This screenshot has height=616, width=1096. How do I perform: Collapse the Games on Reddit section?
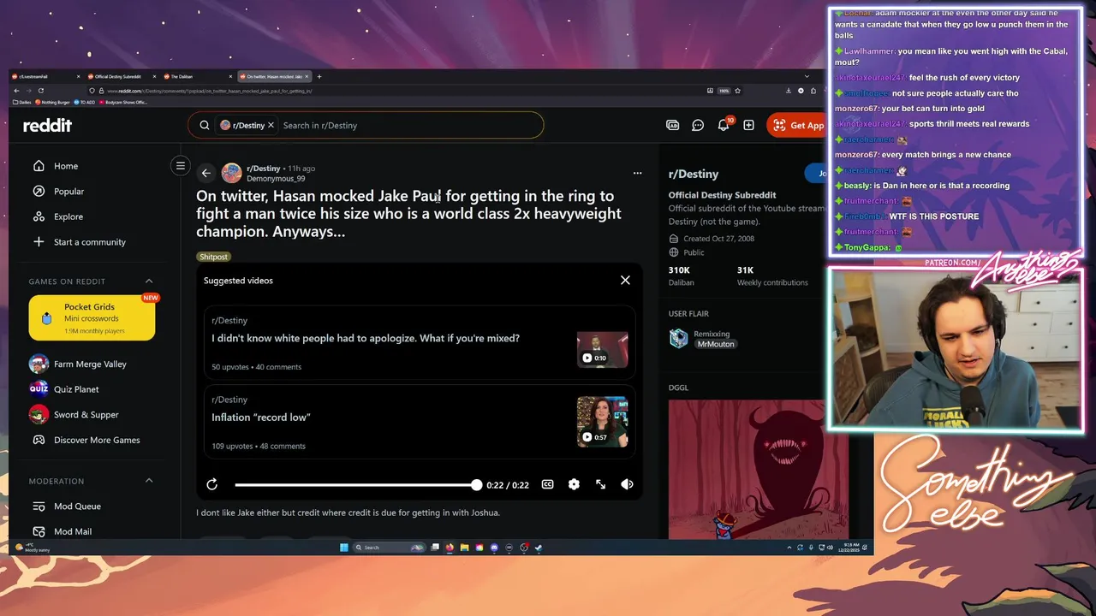point(148,281)
